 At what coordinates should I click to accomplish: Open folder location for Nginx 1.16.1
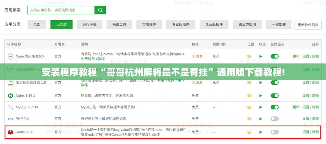pyautogui.click(x=249, y=96)
